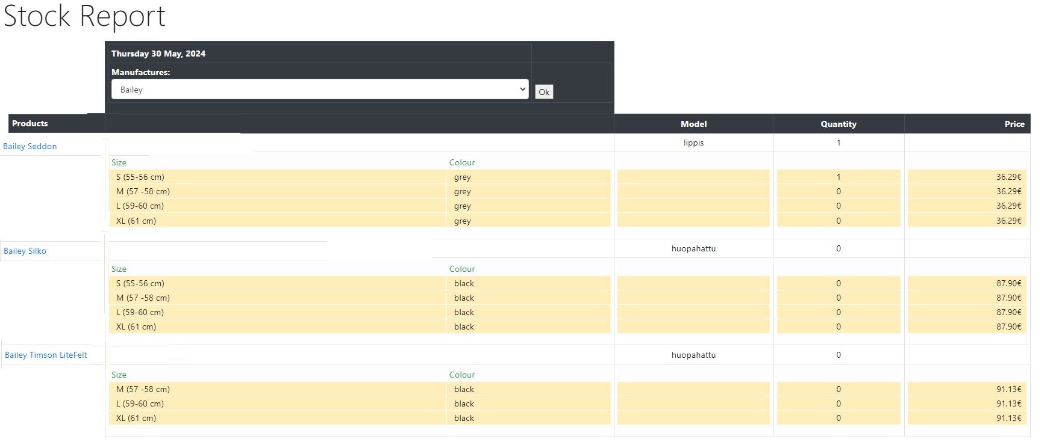Click S (55-56 cm) size in grey row
The height and width of the screenshot is (448, 1062).
click(x=140, y=177)
